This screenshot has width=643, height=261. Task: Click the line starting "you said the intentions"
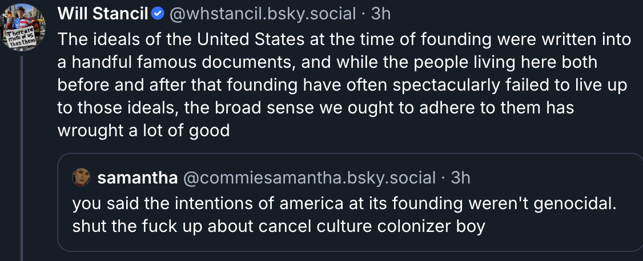pyautogui.click(x=344, y=202)
